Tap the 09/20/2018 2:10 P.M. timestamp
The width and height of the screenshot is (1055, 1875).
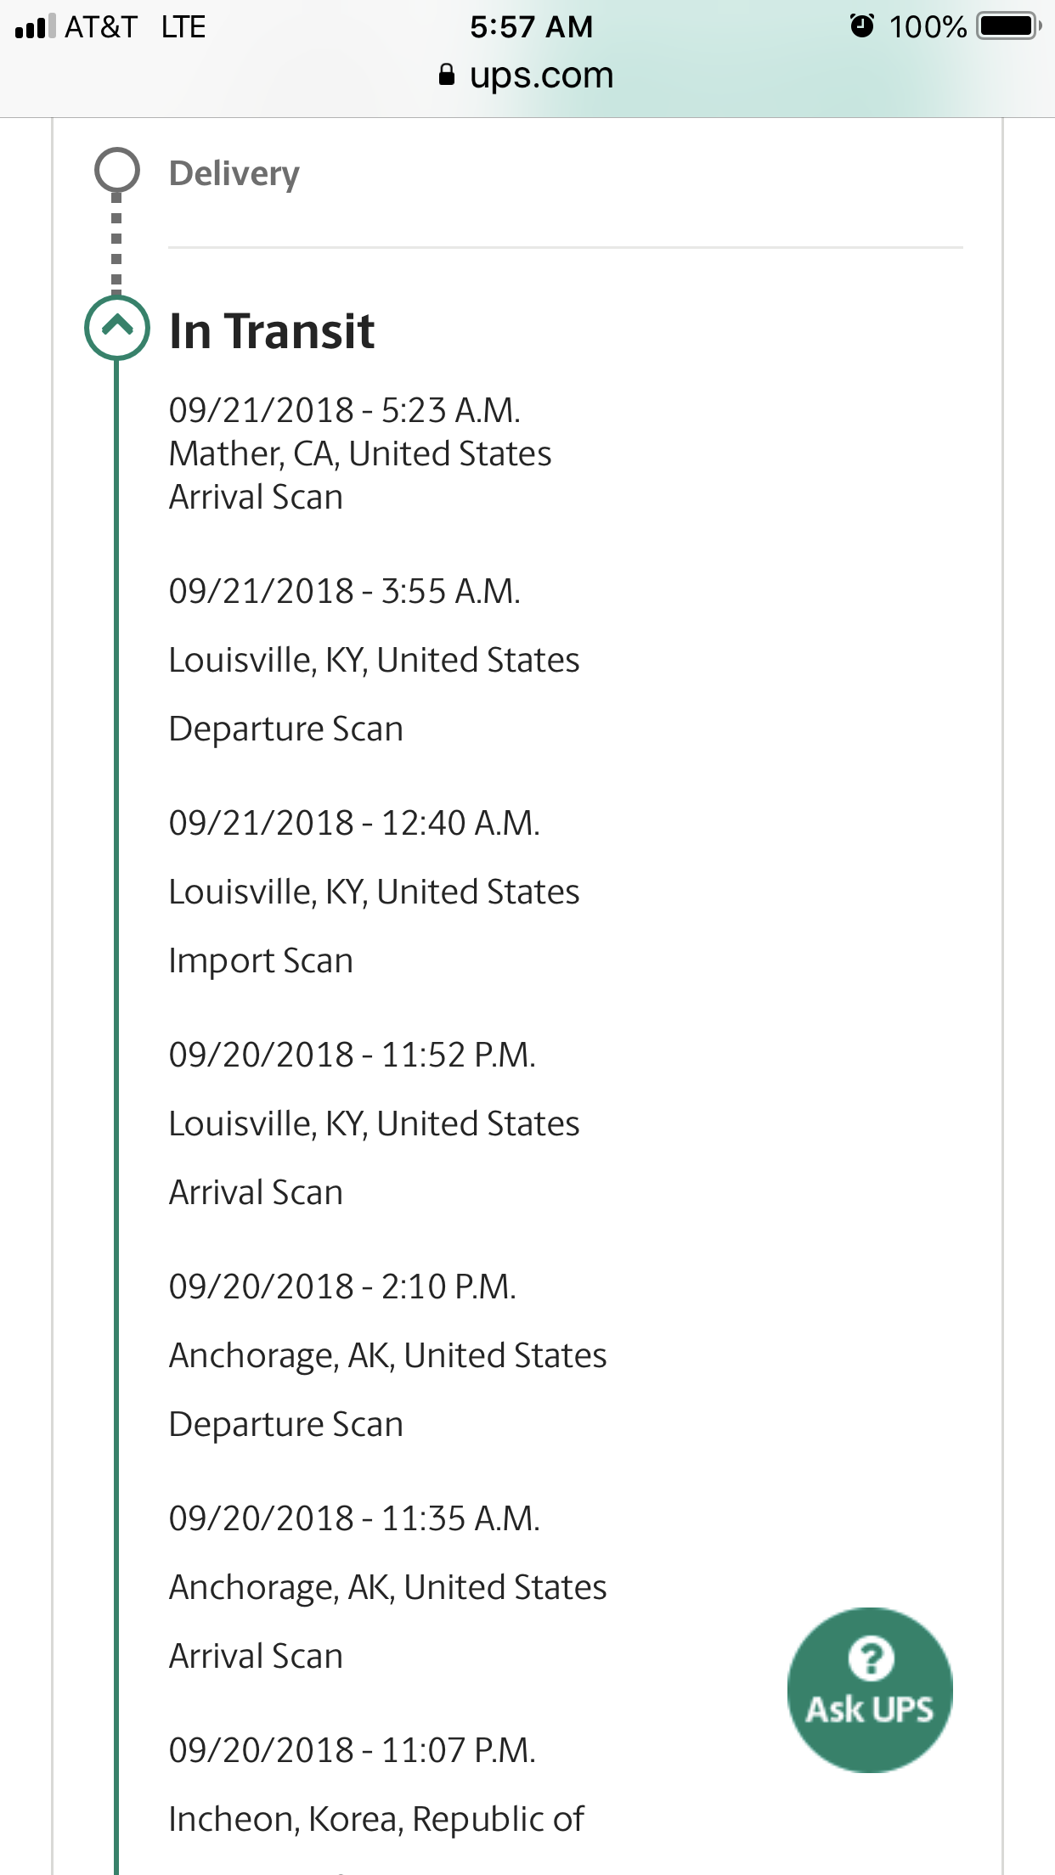(342, 1287)
